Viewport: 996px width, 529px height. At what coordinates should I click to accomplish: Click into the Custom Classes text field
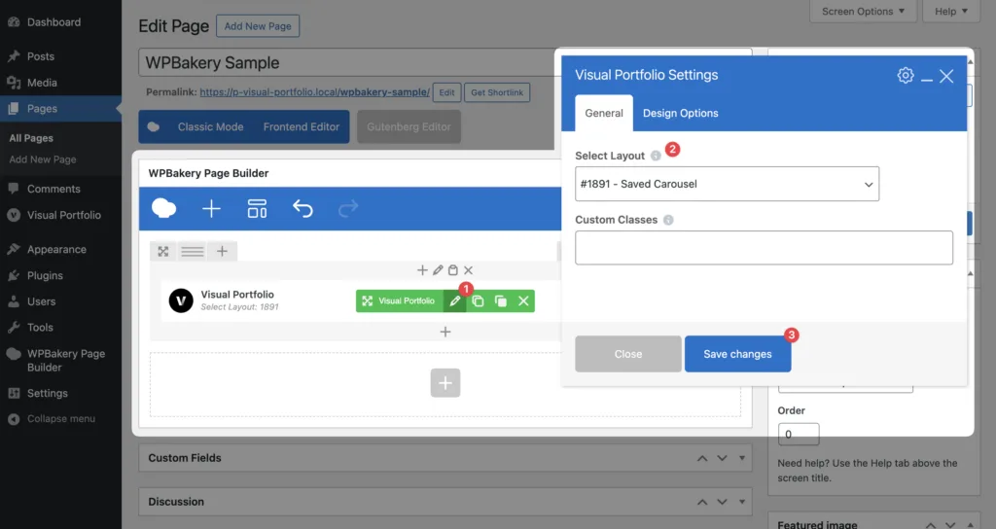tap(764, 248)
